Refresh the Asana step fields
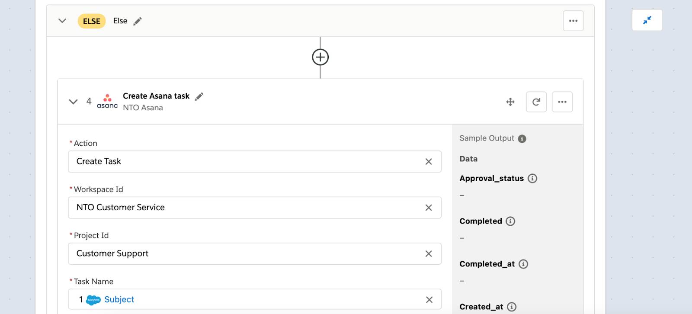Viewport: 692px width, 314px height. pyautogui.click(x=536, y=102)
